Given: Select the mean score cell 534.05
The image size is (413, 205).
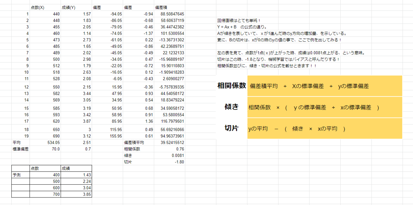Looking at the screenshot, I should point(45,142).
